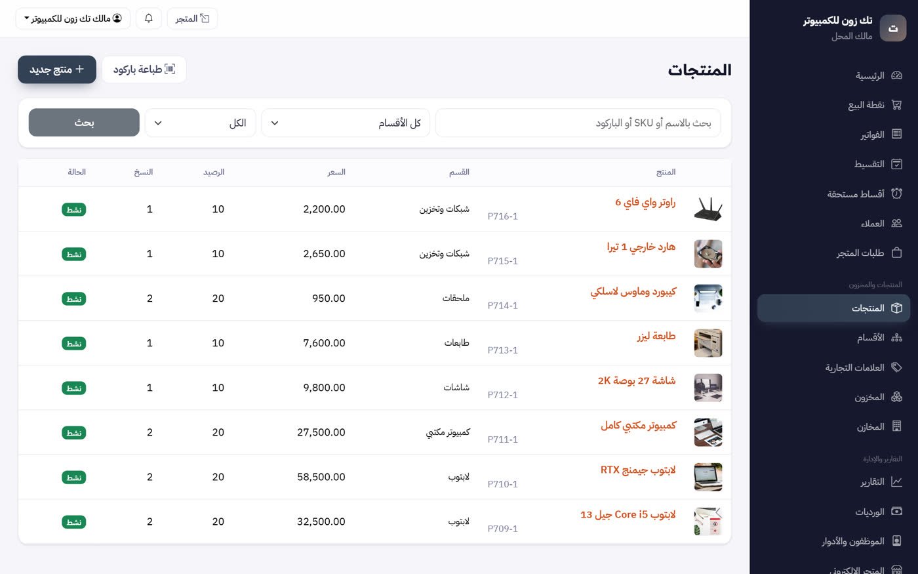Focus the search by name or SKU field
Screen dimensions: 918x574
click(578, 123)
